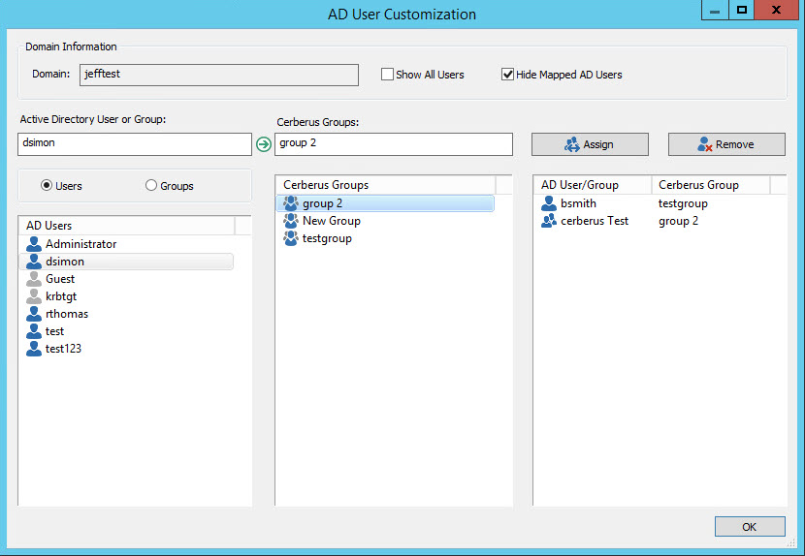Uncheck Hide Mapped AD Users
The height and width of the screenshot is (556, 805).
(507, 75)
